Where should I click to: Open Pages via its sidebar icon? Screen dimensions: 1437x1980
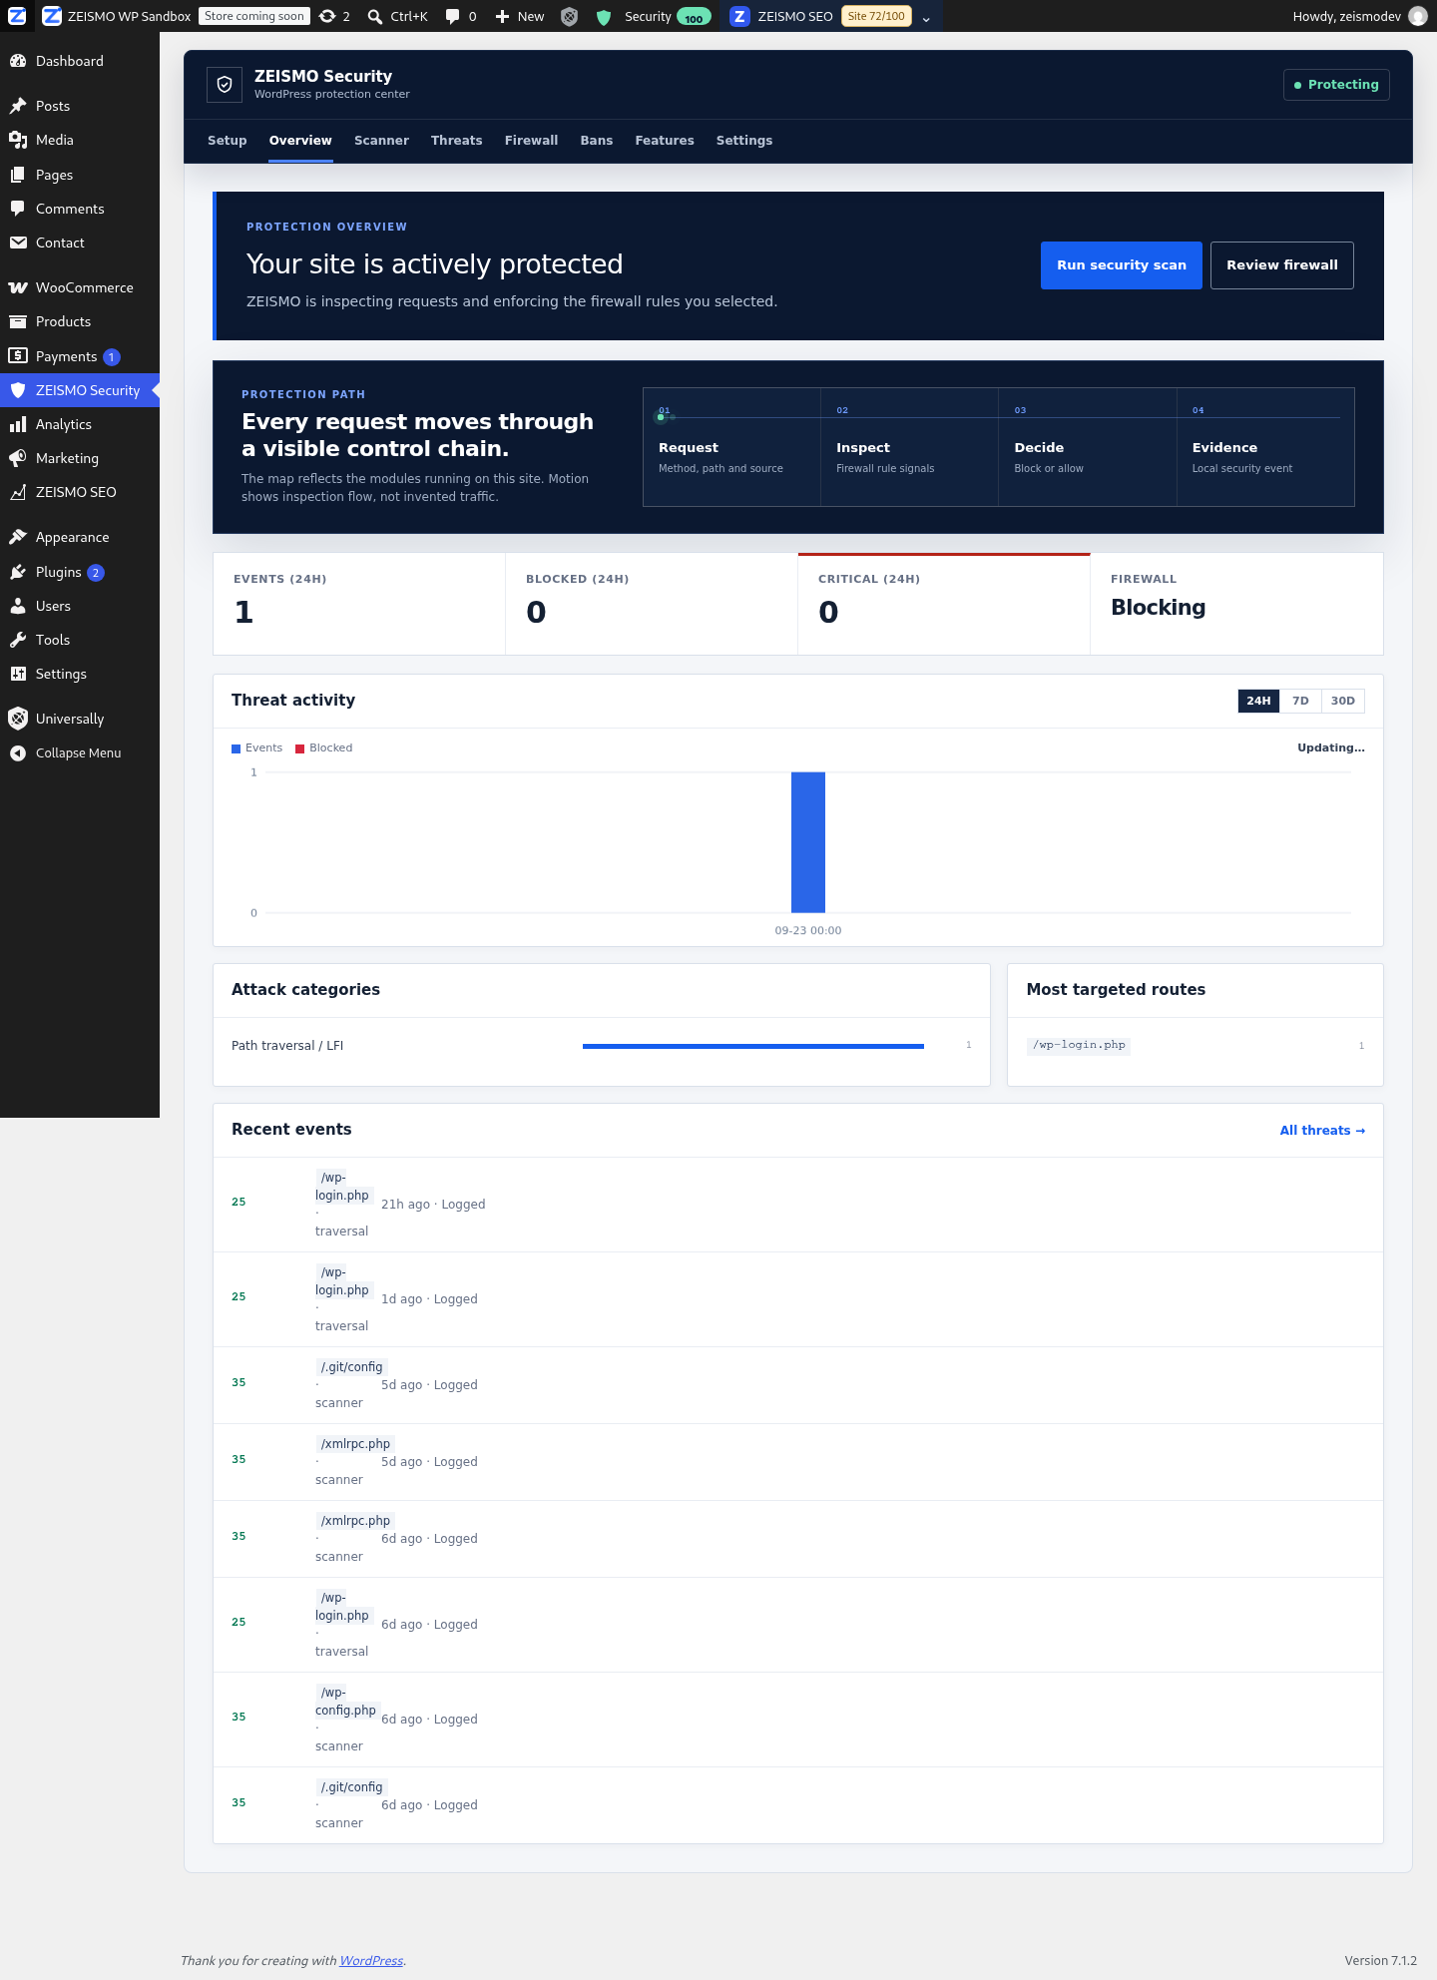tap(18, 175)
